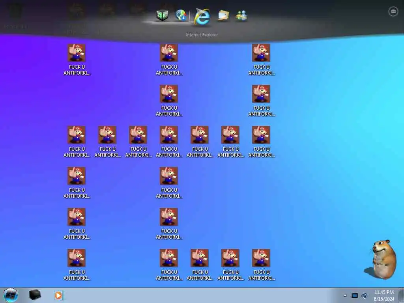Open the green cube icon in the dock
This screenshot has width=404, height=303.
[x=162, y=15]
